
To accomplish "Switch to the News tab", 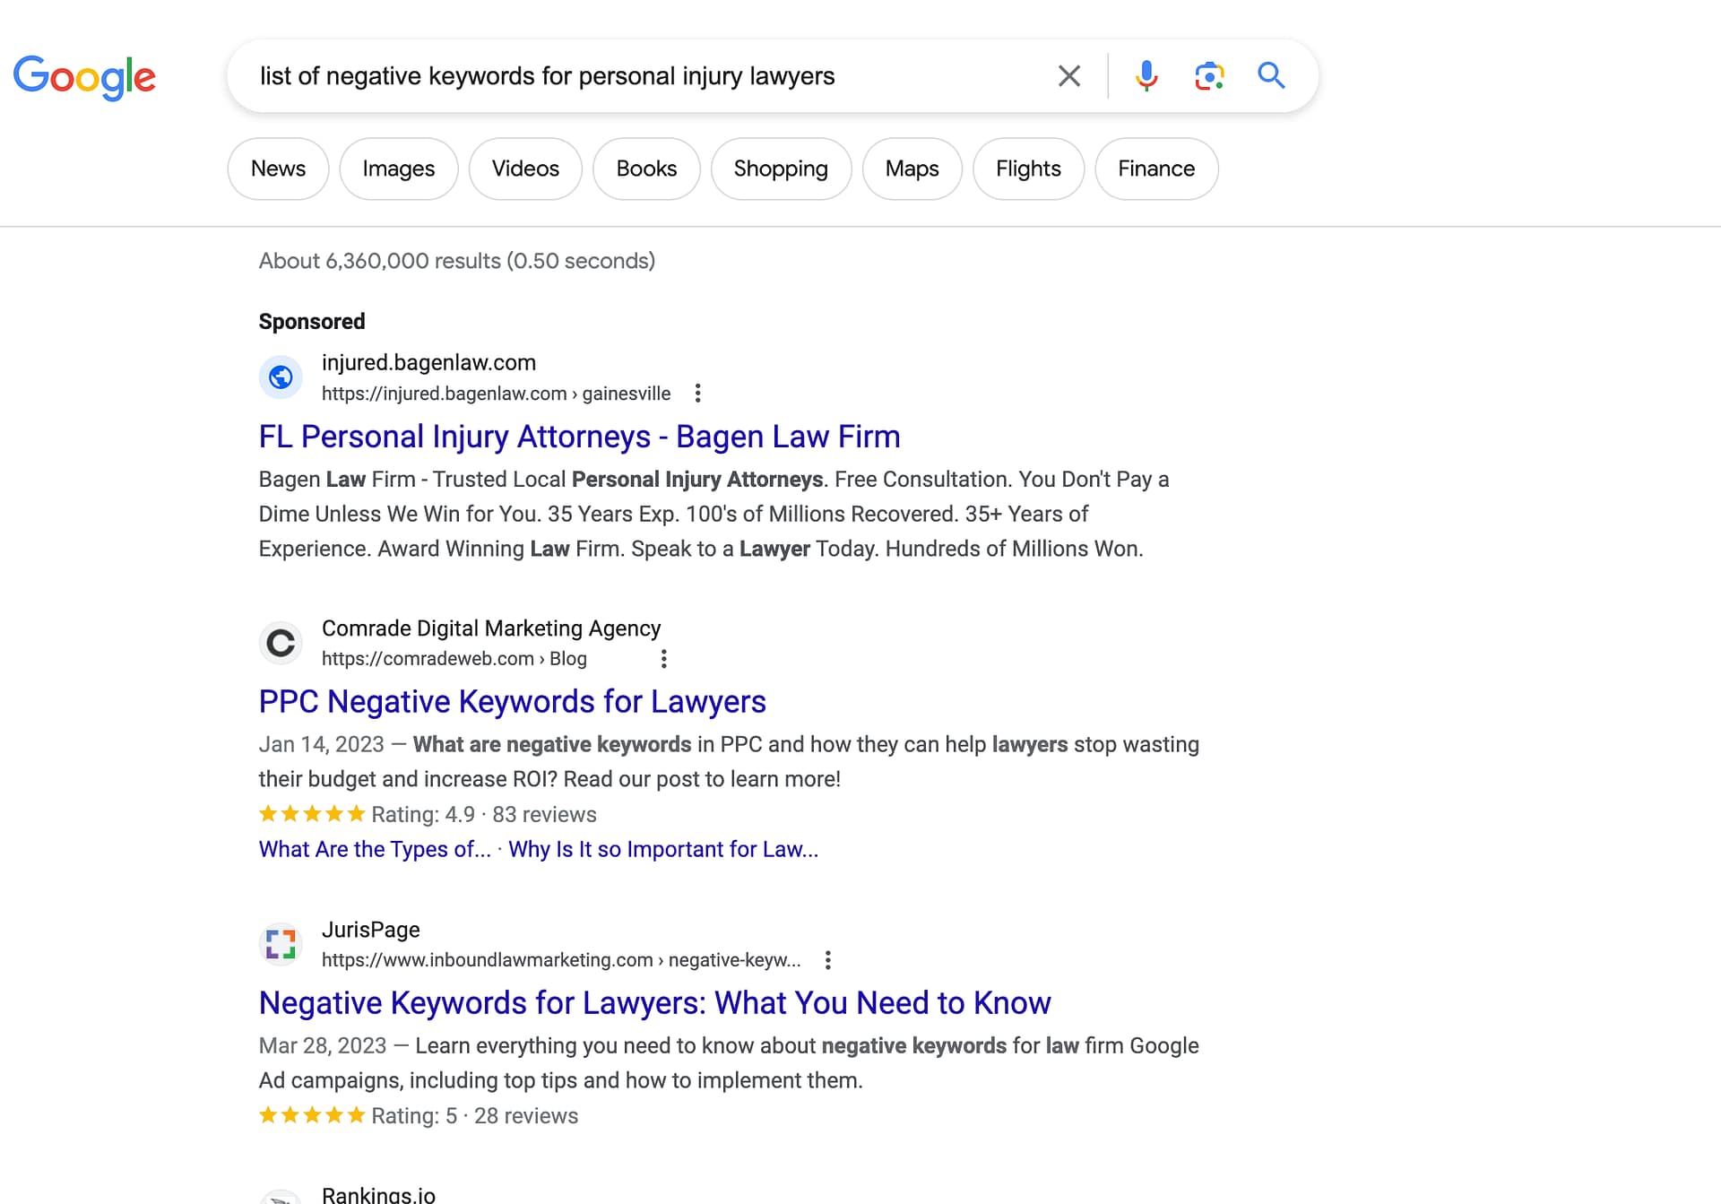I will (278, 168).
